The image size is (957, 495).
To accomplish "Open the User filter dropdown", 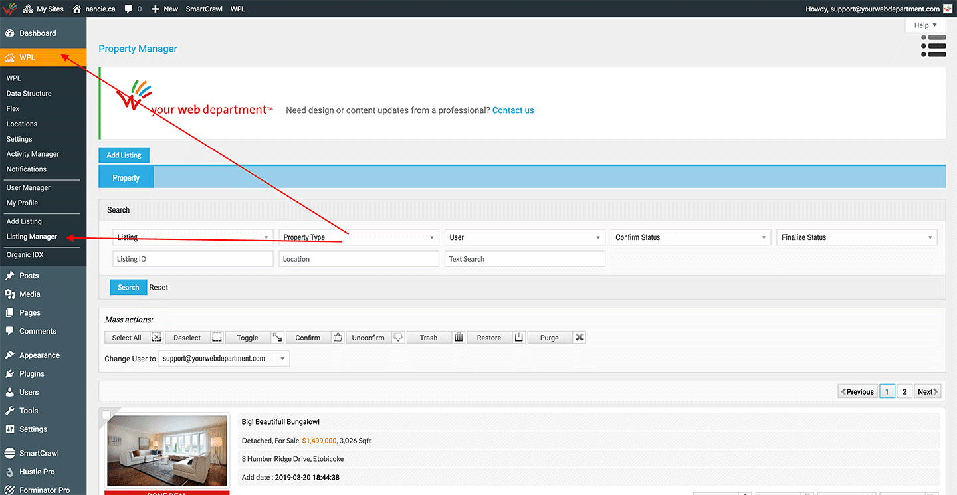I will point(525,237).
